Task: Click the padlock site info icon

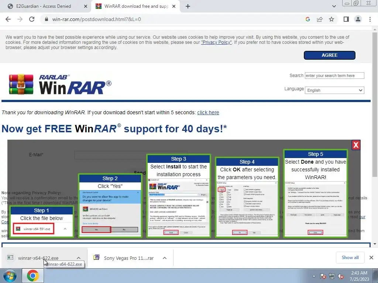Action: click(47, 19)
